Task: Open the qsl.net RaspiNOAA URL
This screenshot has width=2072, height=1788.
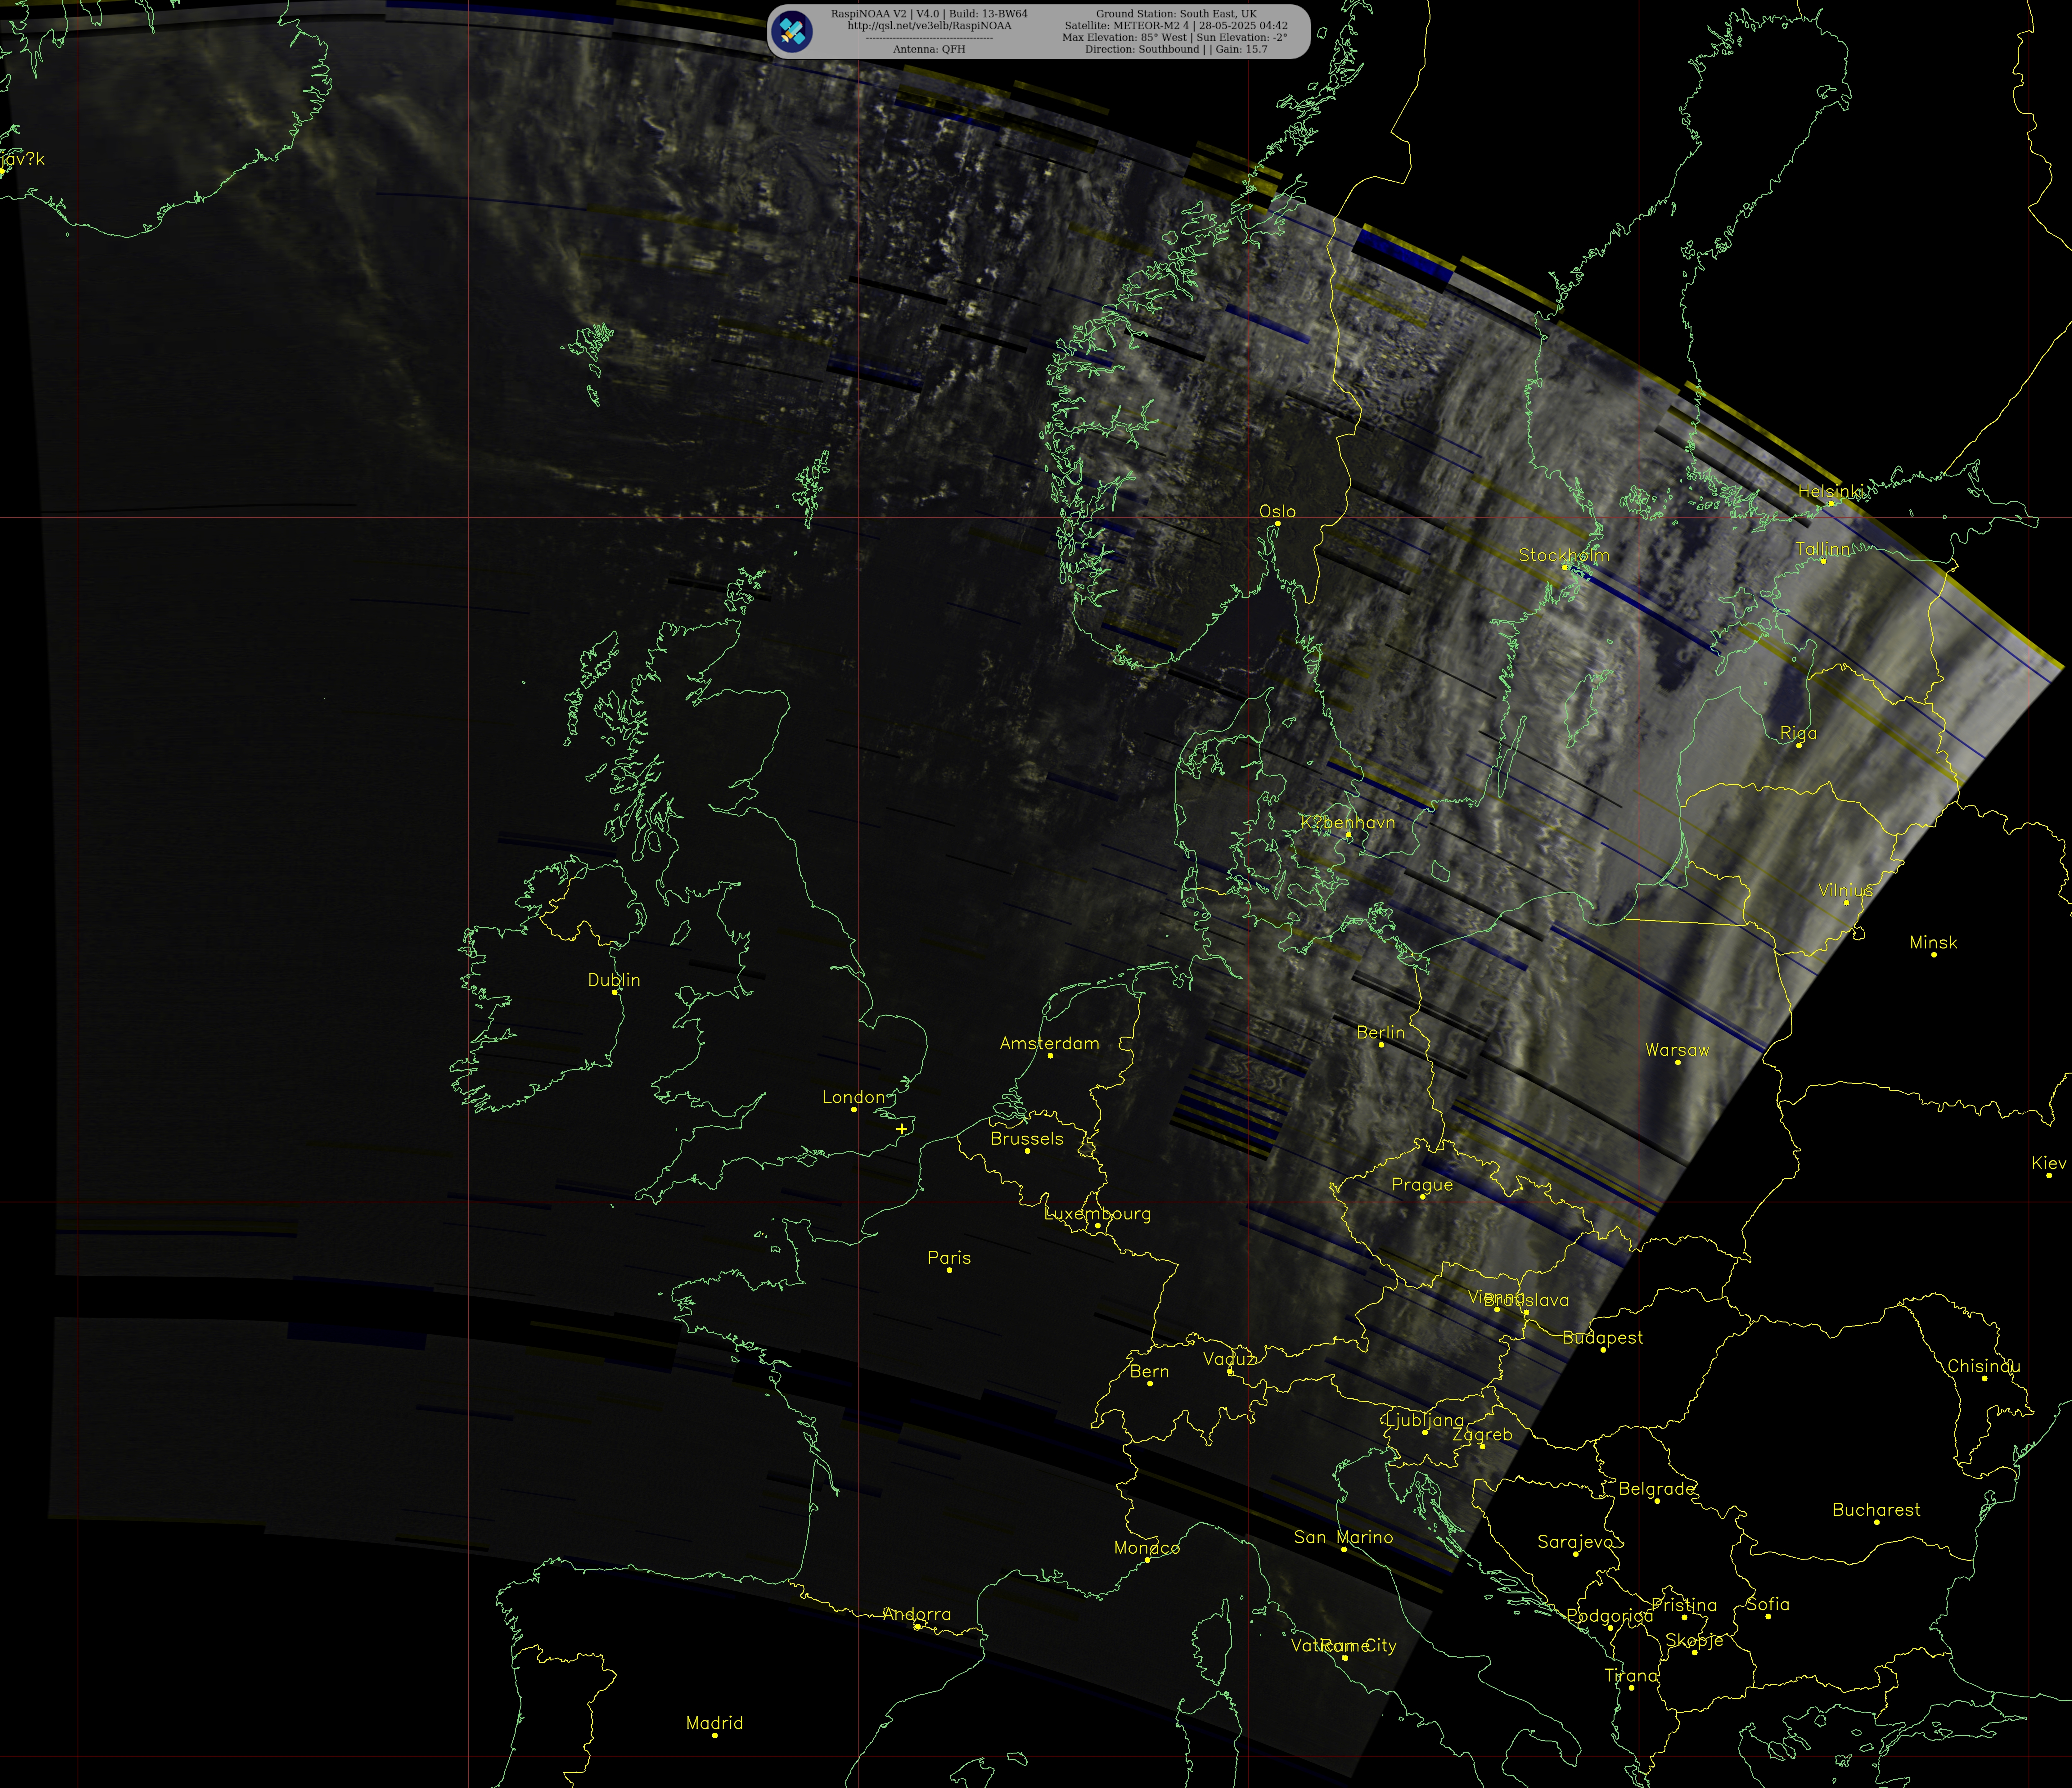Action: (x=929, y=26)
